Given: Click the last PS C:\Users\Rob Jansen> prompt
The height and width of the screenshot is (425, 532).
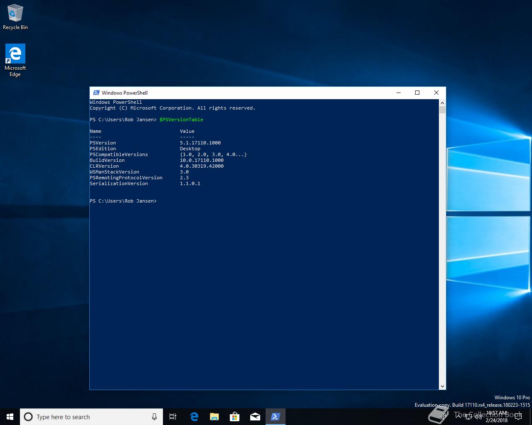Looking at the screenshot, I should pyautogui.click(x=123, y=201).
